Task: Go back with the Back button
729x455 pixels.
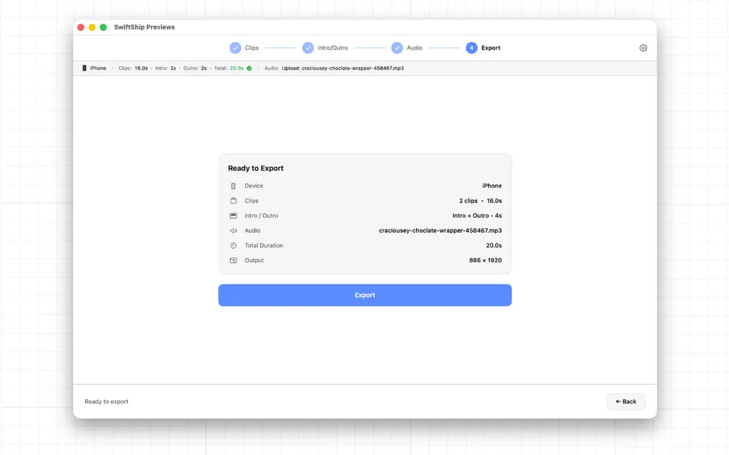Action: pyautogui.click(x=625, y=402)
